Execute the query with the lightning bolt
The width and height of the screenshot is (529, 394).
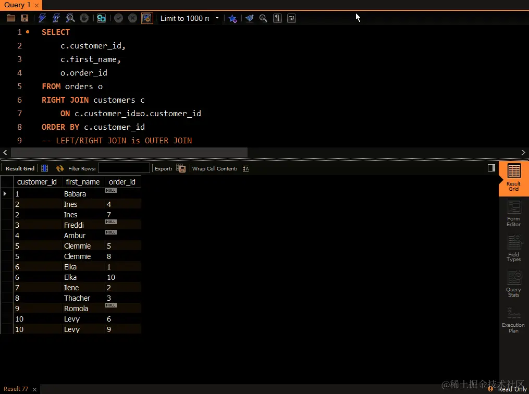click(42, 18)
